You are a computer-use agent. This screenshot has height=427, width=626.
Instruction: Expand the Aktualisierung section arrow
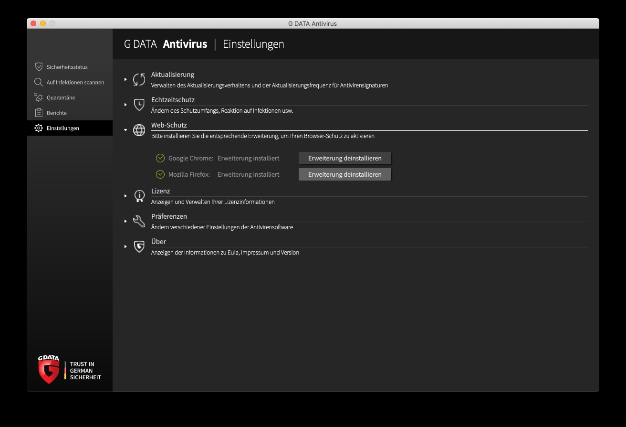click(125, 79)
